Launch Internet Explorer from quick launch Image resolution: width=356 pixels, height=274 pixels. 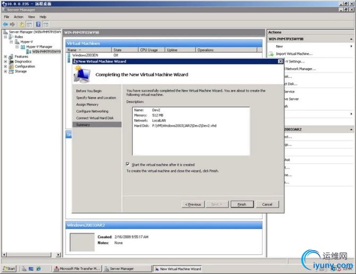pos(39,269)
